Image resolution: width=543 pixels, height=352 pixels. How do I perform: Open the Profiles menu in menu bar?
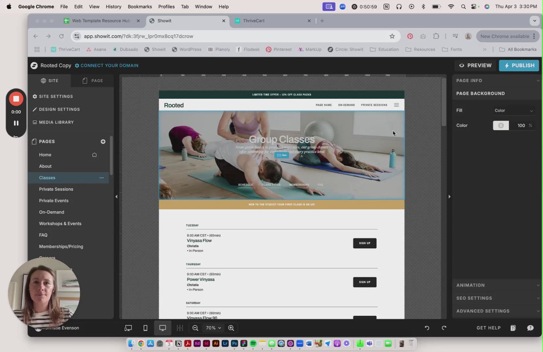(166, 6)
